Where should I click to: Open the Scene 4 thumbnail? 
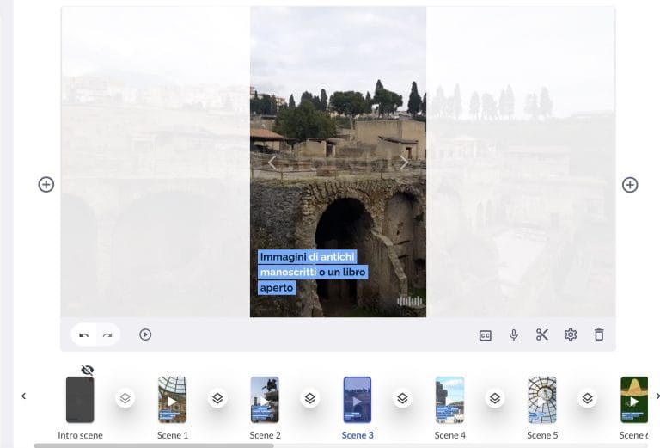449,400
